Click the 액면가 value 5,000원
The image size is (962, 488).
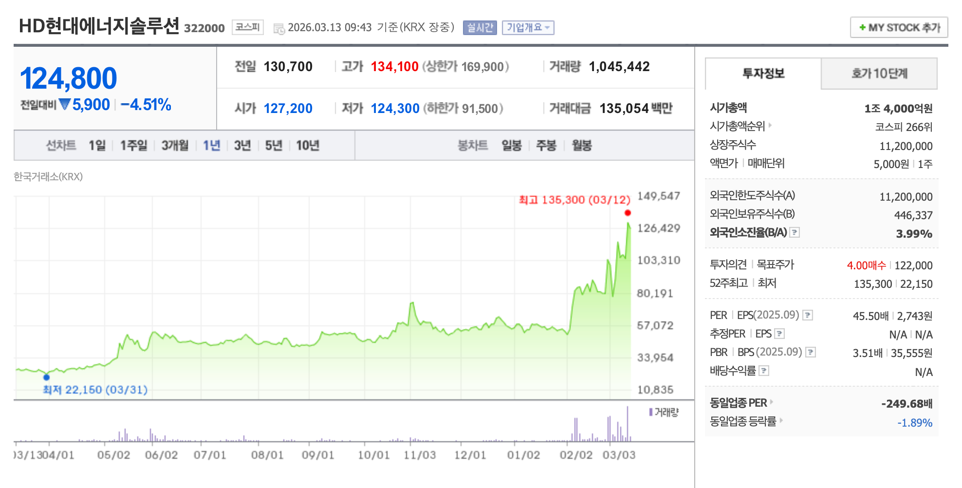[x=891, y=164]
